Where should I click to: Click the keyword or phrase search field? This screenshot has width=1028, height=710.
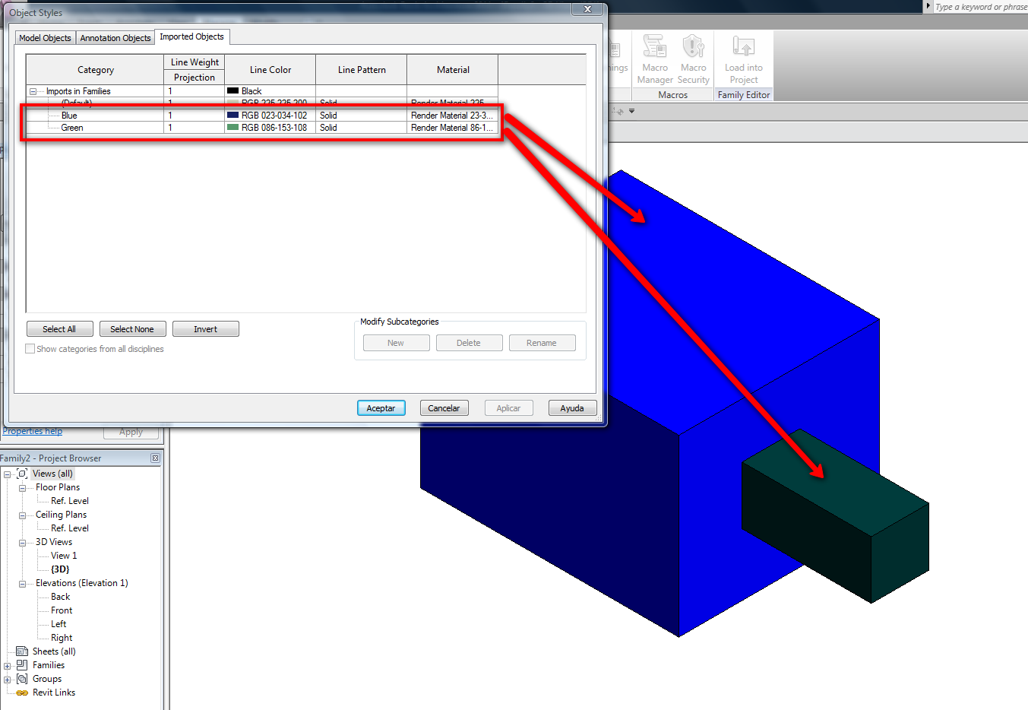coord(980,7)
